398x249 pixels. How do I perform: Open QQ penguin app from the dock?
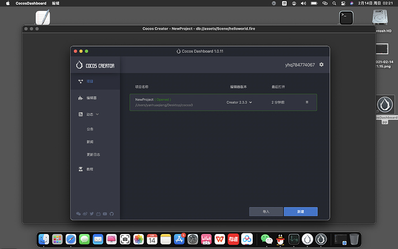tap(280, 239)
